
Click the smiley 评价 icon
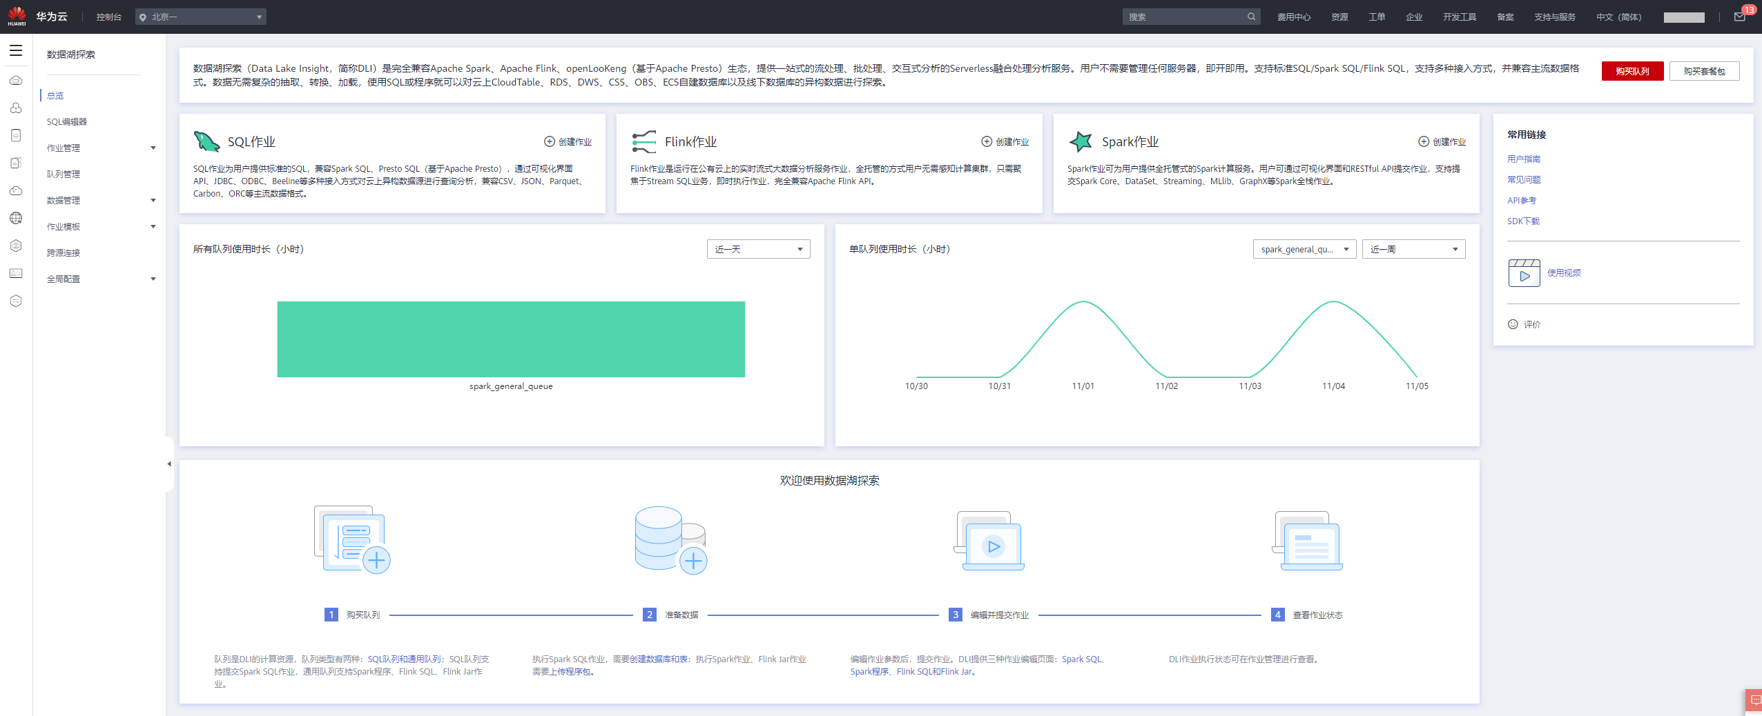click(x=1513, y=324)
